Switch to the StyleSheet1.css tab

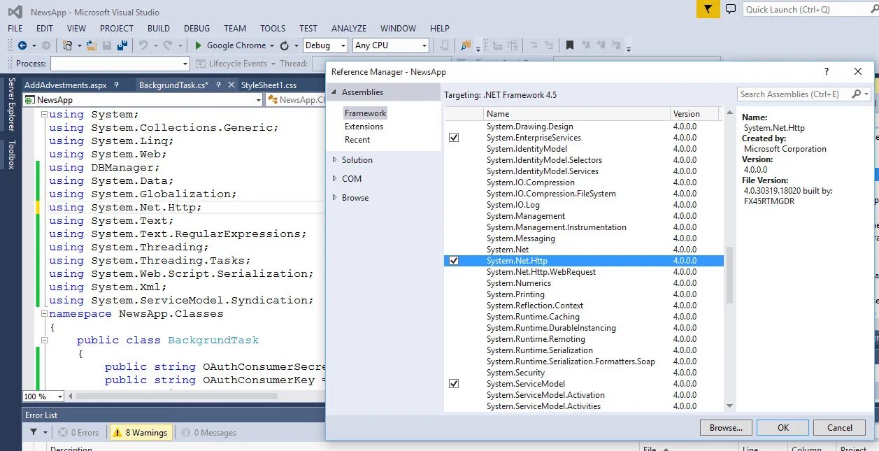[x=269, y=85]
